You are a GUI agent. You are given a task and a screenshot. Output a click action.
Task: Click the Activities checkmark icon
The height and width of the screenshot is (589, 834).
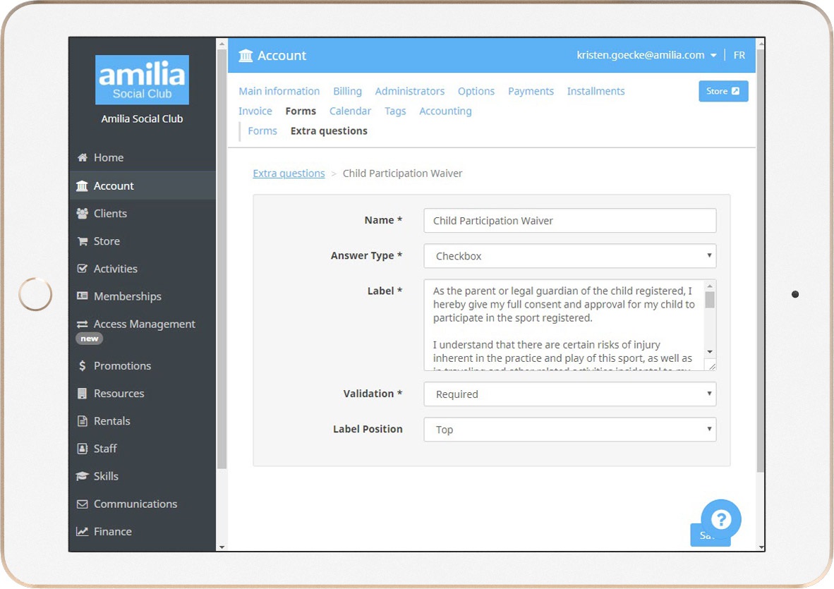click(82, 269)
